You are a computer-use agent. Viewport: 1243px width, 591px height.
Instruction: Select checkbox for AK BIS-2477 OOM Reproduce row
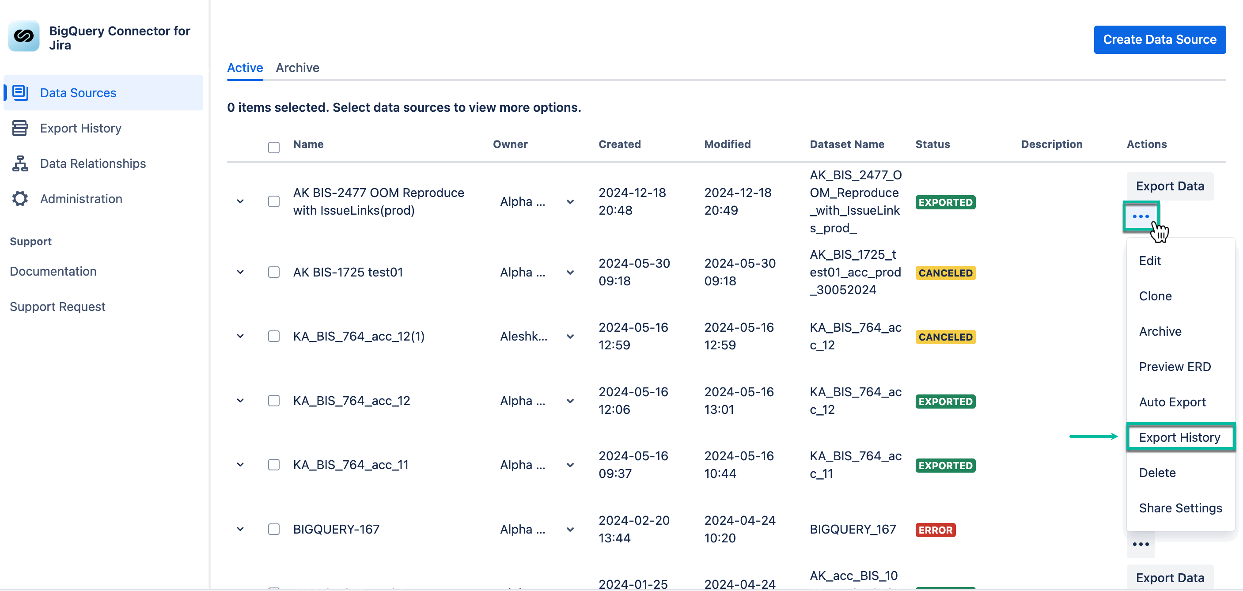click(x=273, y=201)
